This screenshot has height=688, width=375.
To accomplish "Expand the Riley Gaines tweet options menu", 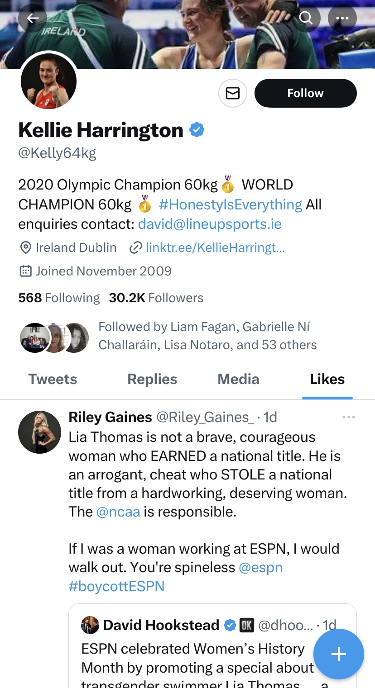I will point(348,417).
